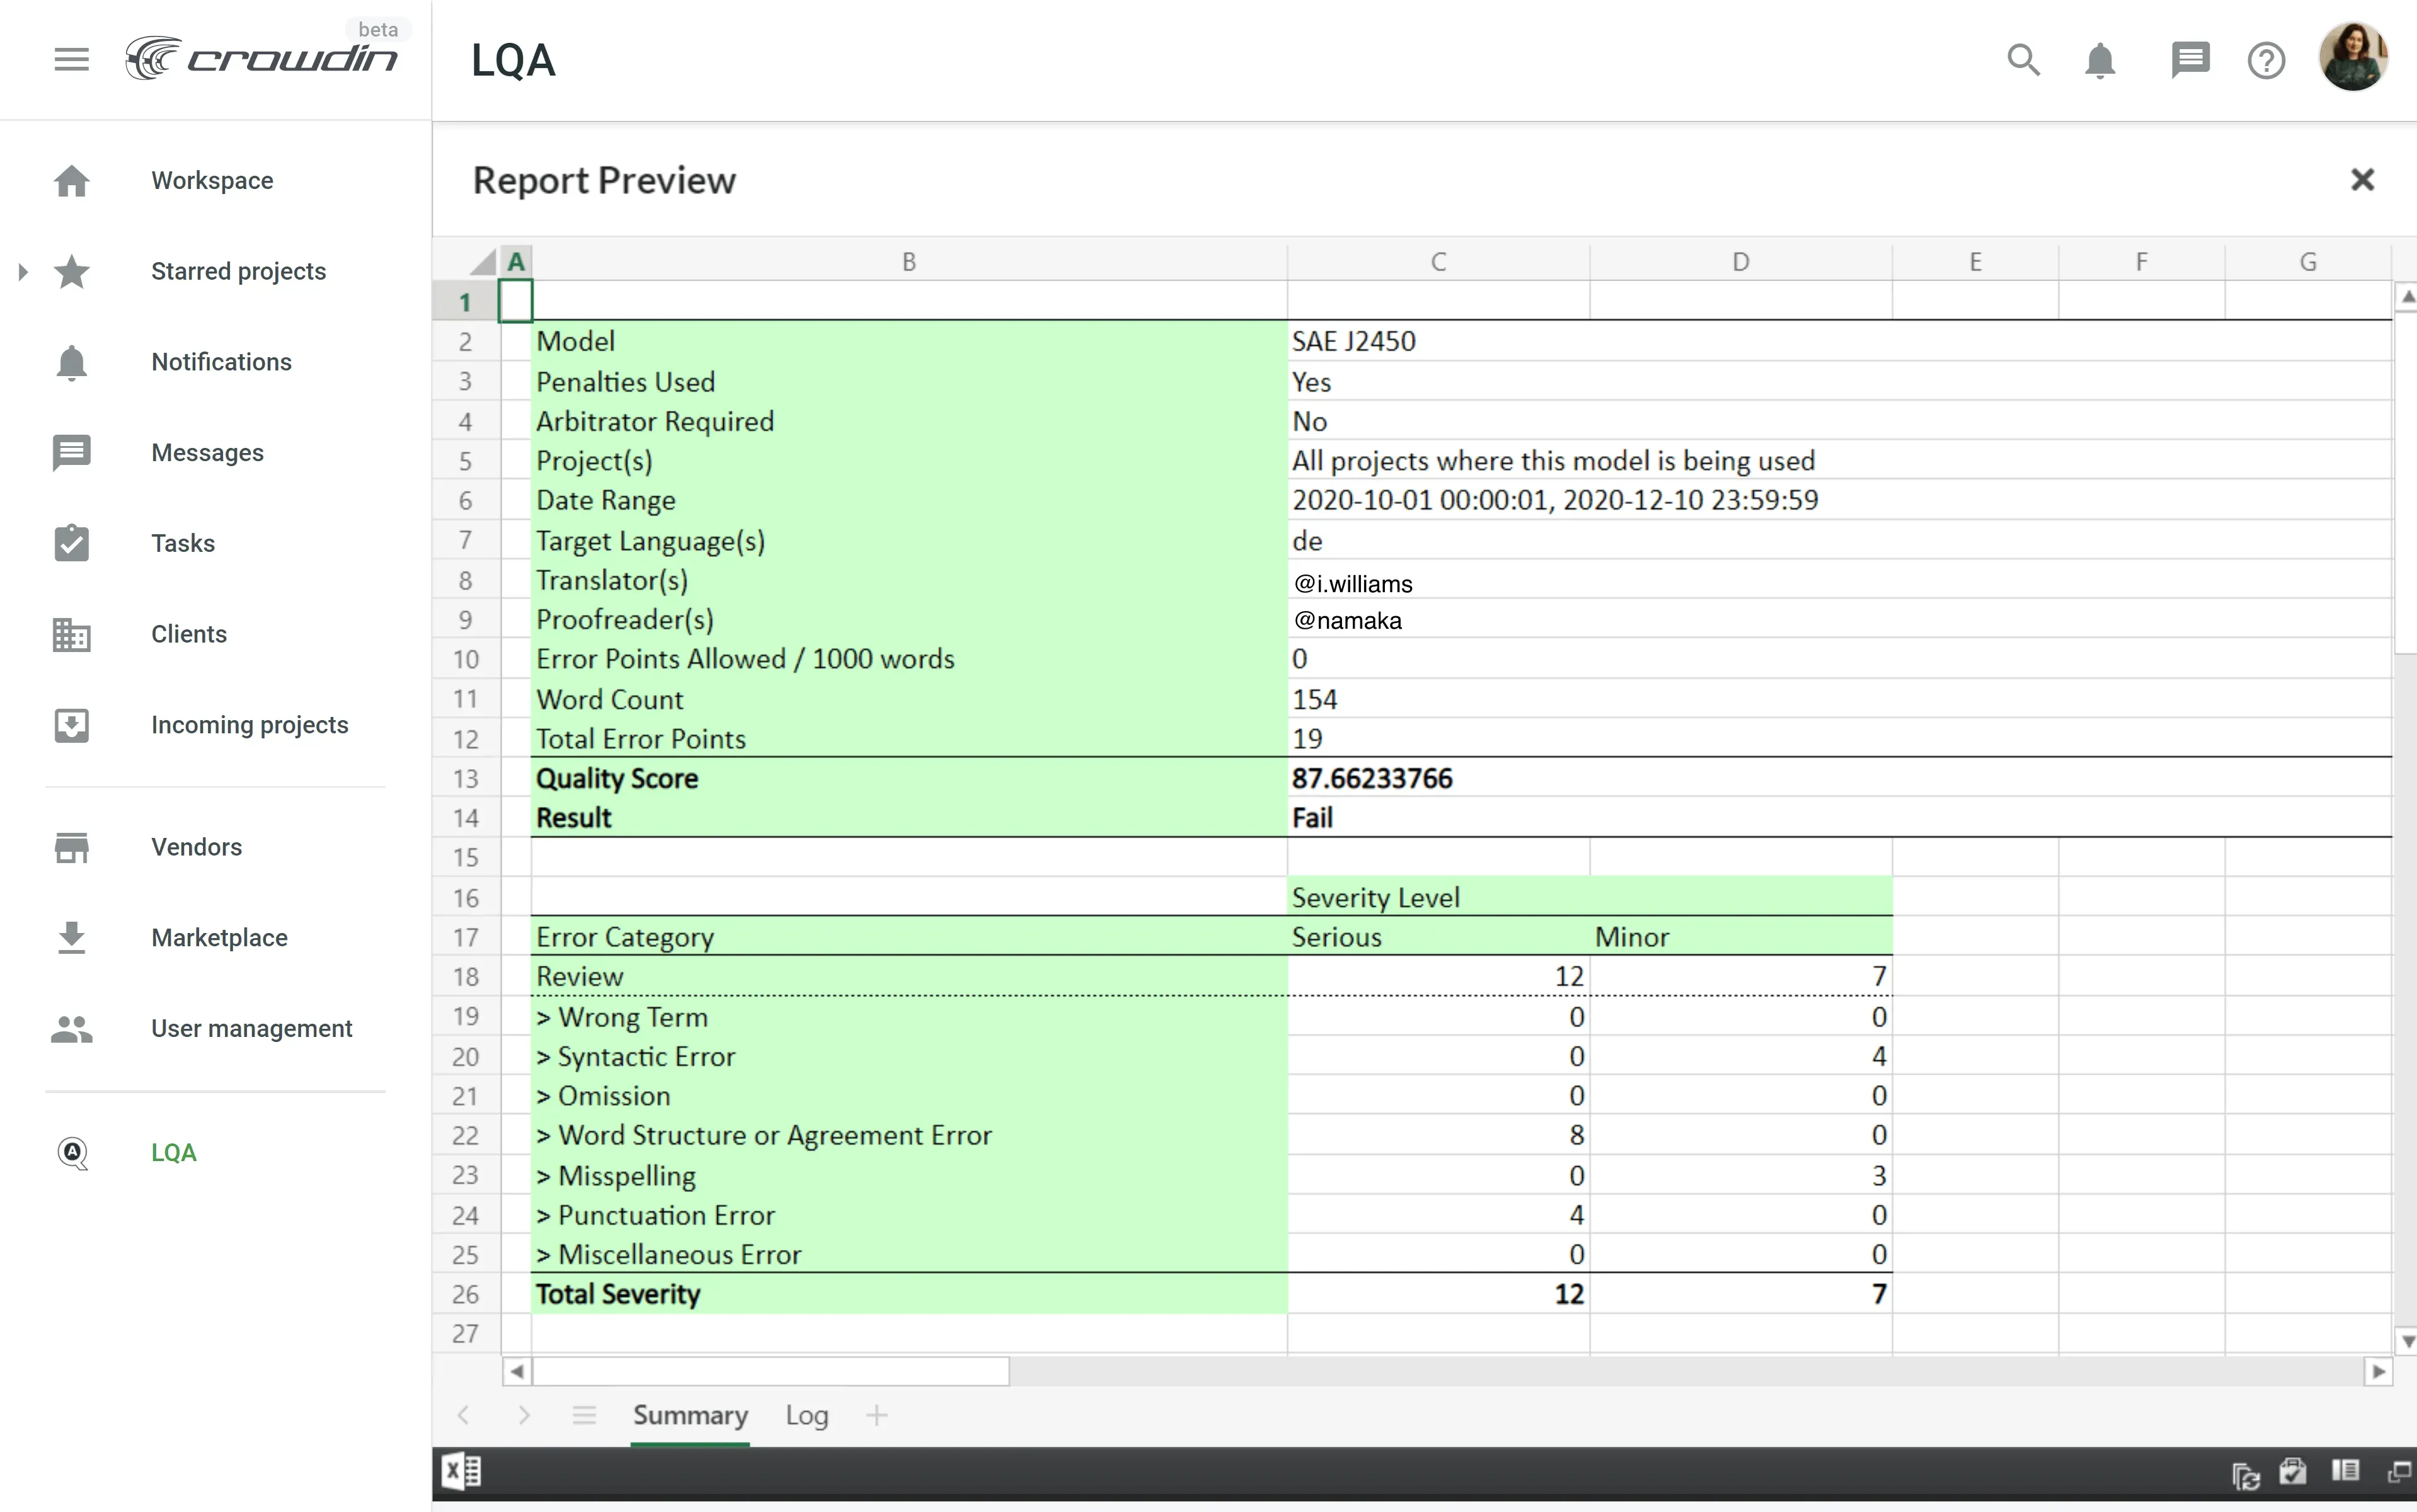Open the sheet list menu next to tabs

tap(584, 1415)
